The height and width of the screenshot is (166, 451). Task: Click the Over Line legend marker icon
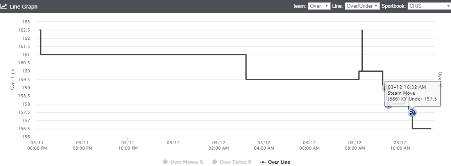(263, 162)
